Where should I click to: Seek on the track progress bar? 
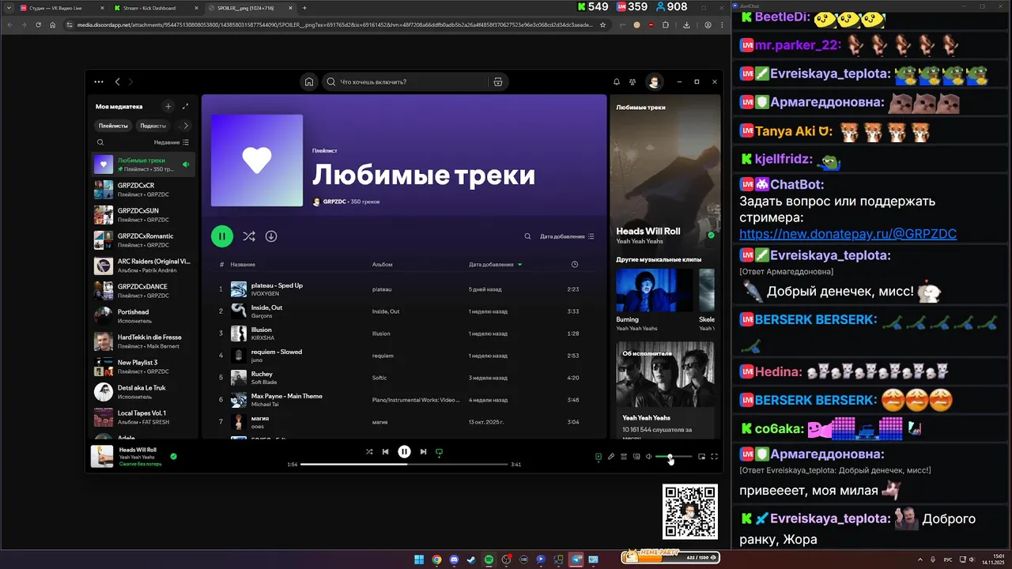point(404,465)
